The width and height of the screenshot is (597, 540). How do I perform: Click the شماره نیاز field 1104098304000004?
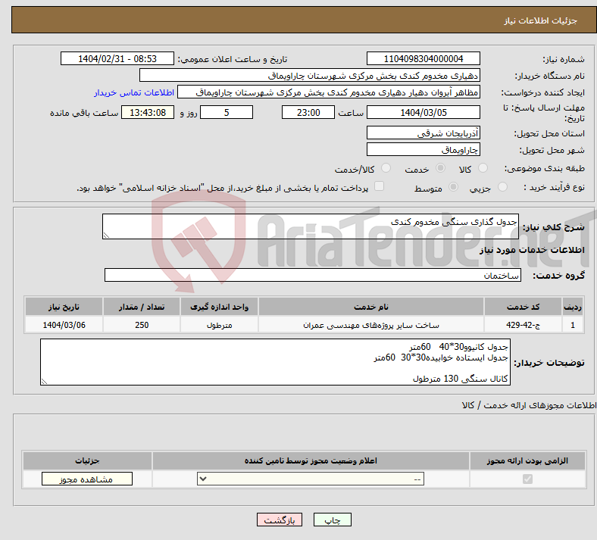coord(423,58)
